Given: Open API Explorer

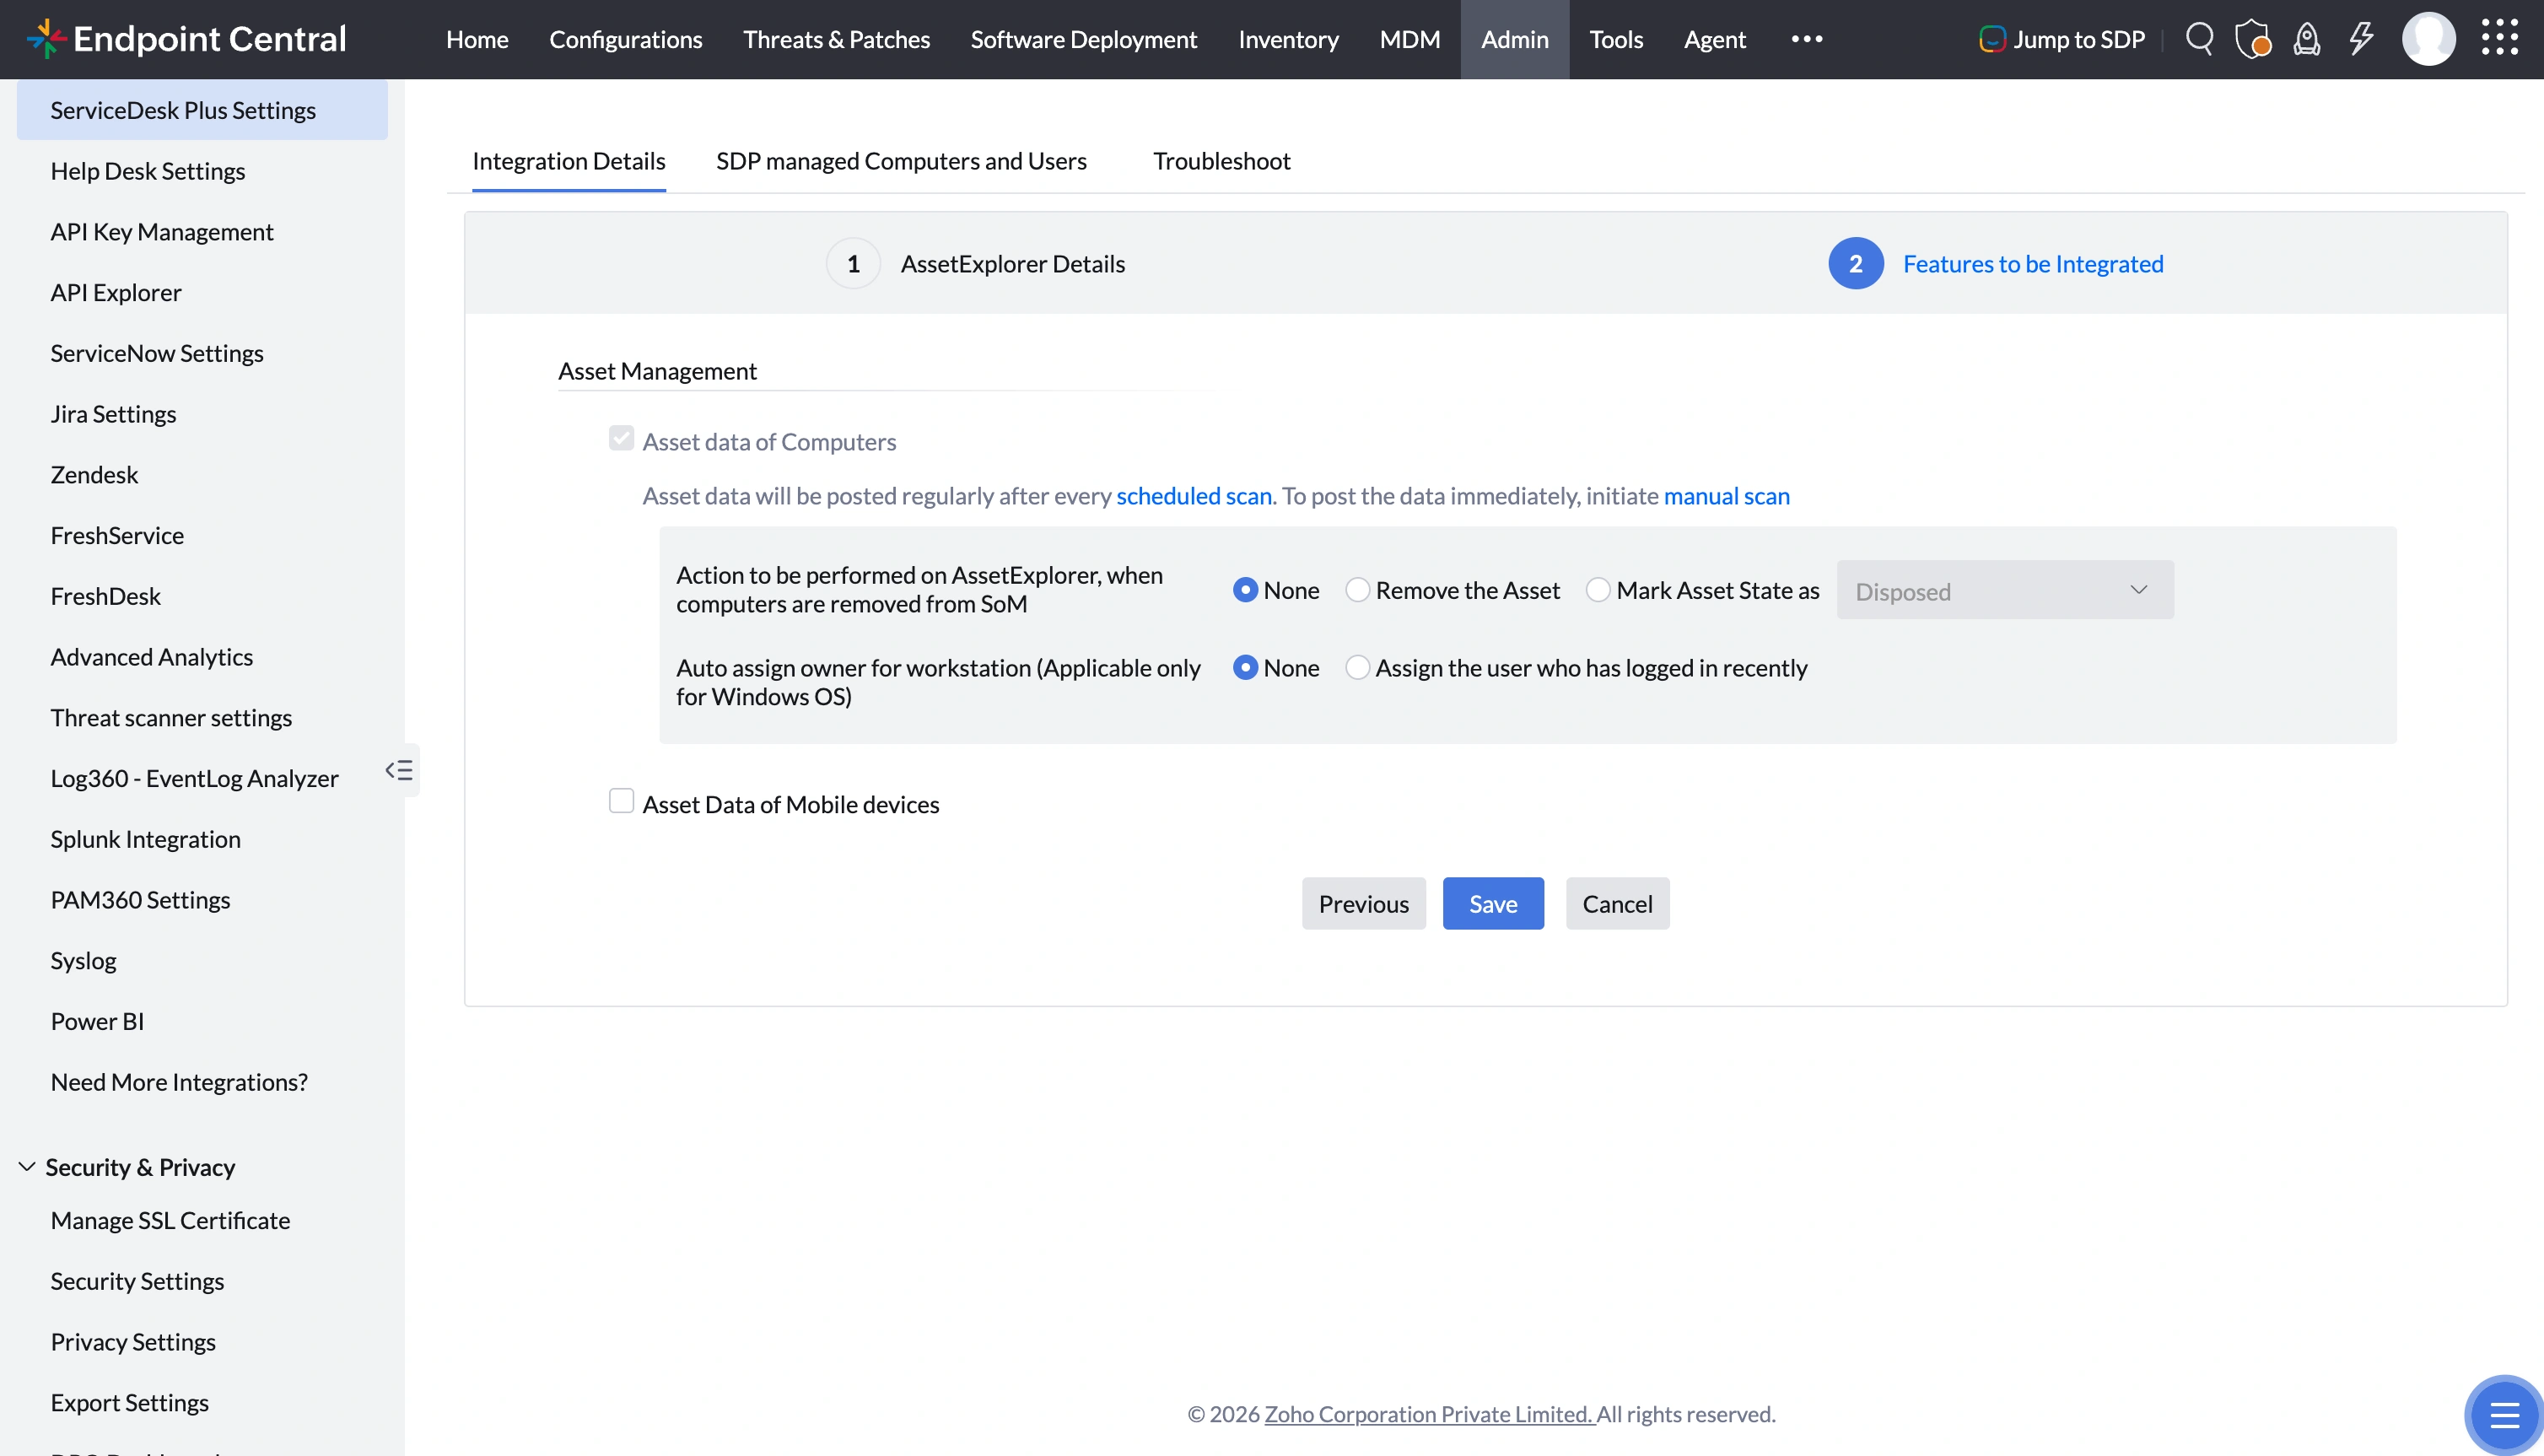Looking at the screenshot, I should pos(116,293).
